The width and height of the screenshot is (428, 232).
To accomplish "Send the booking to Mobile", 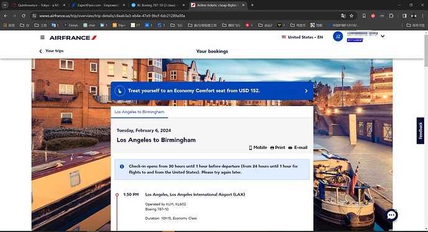I will pyautogui.click(x=257, y=148).
